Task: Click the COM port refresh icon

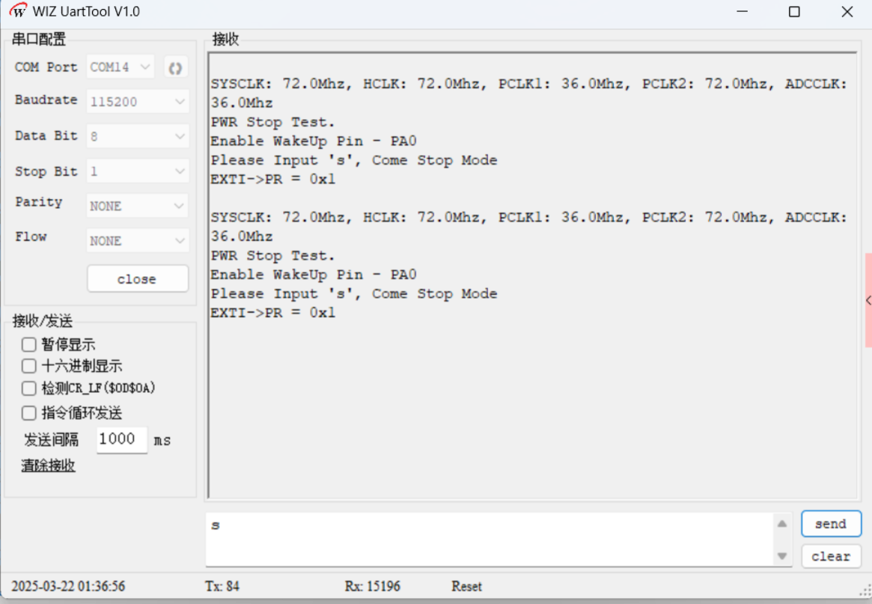Action: tap(175, 68)
